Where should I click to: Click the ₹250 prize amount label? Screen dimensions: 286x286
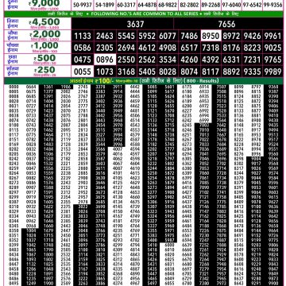[x=45, y=70]
